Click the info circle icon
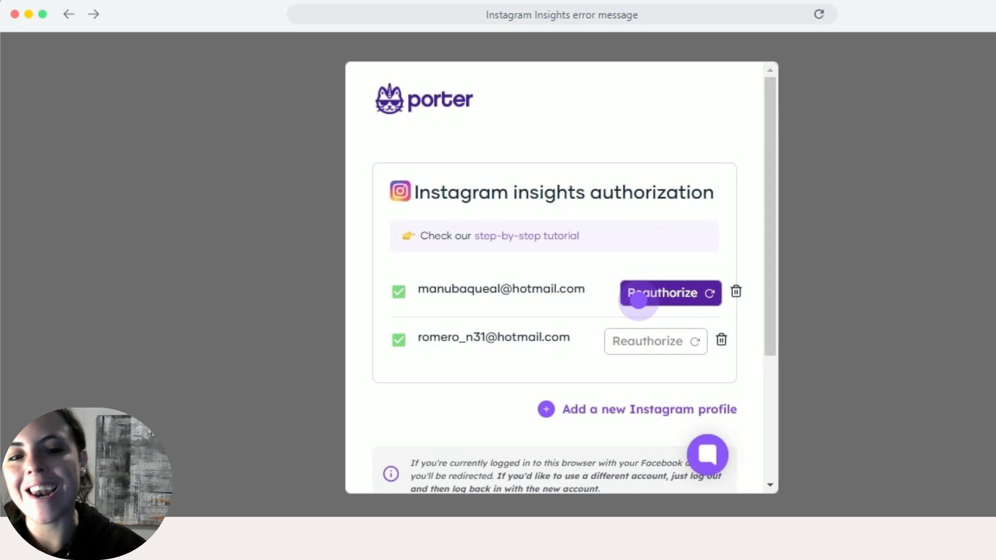The height and width of the screenshot is (560, 996). pyautogui.click(x=391, y=473)
